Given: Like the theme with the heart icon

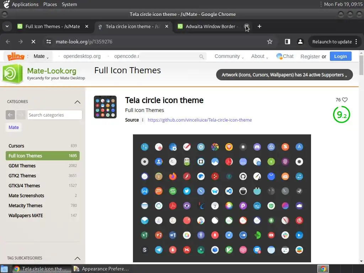Looking at the screenshot, I should tap(345, 100).
